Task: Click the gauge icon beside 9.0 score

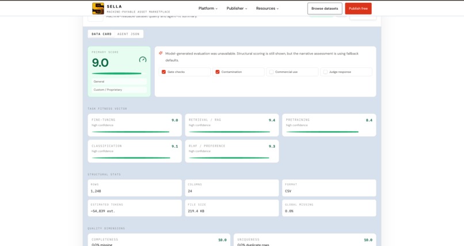Action: pos(143,59)
